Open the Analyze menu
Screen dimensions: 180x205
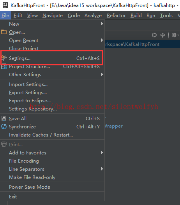(93, 16)
